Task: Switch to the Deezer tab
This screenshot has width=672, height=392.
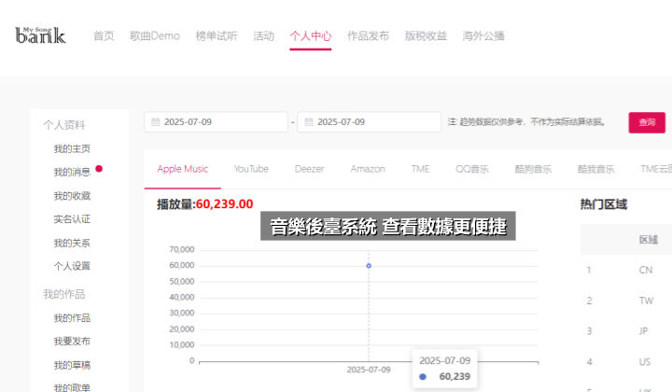Action: (x=309, y=169)
